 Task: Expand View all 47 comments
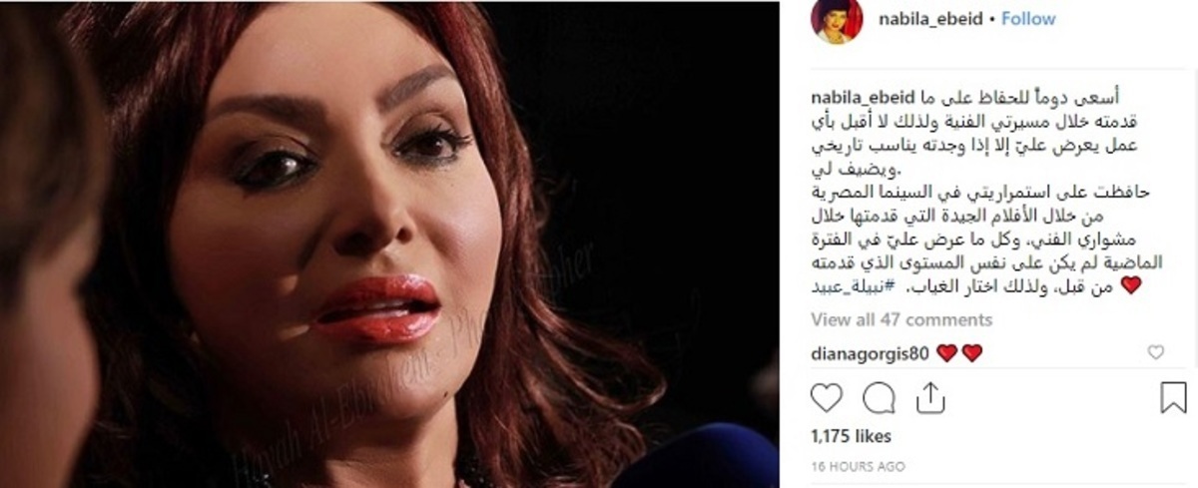tap(902, 319)
